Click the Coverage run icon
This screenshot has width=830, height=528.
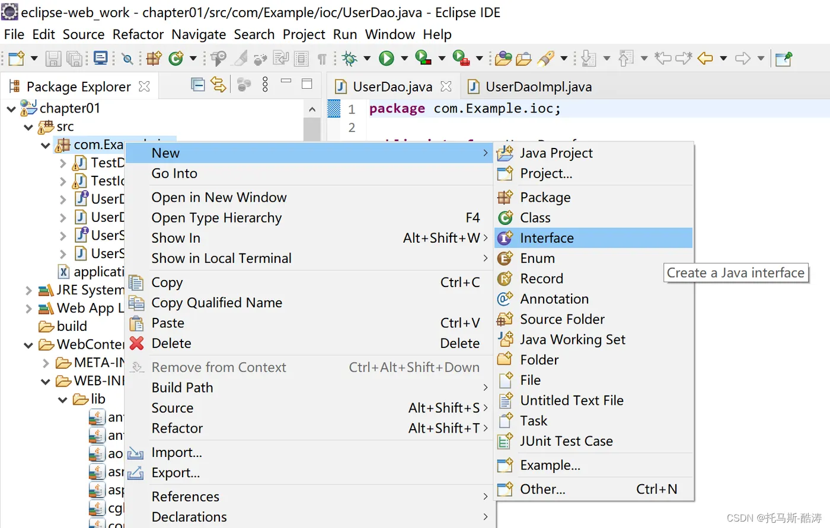click(x=423, y=58)
